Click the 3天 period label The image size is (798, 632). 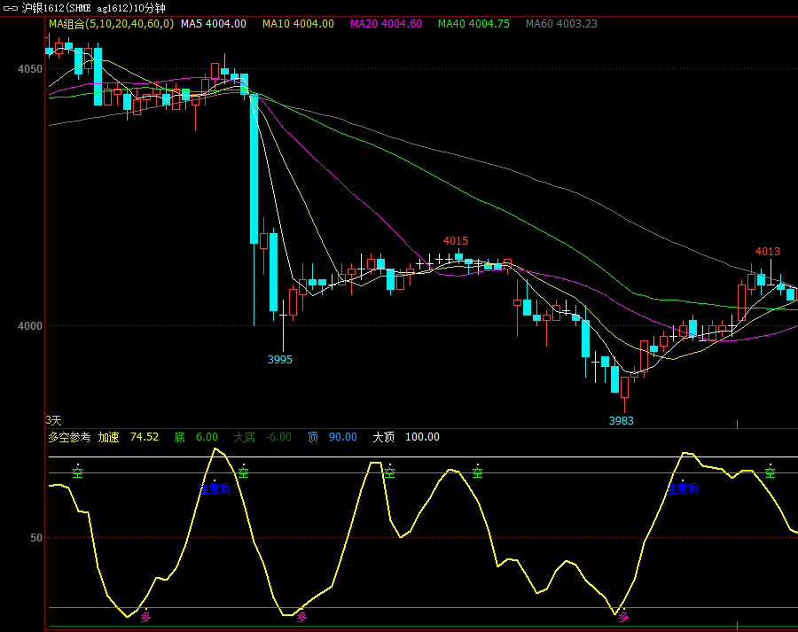(54, 420)
